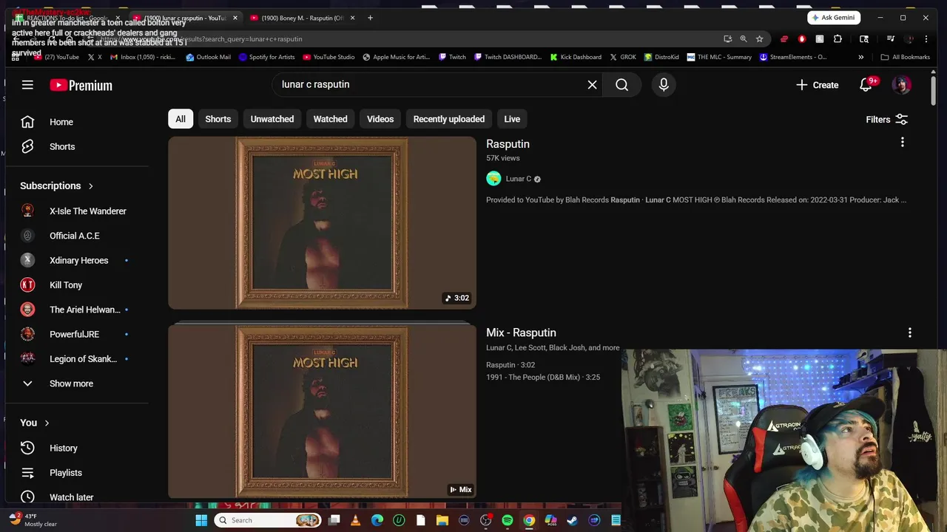This screenshot has width=947, height=532.
Task: Open options menu for Mix - Rasputin
Action: [x=909, y=332]
